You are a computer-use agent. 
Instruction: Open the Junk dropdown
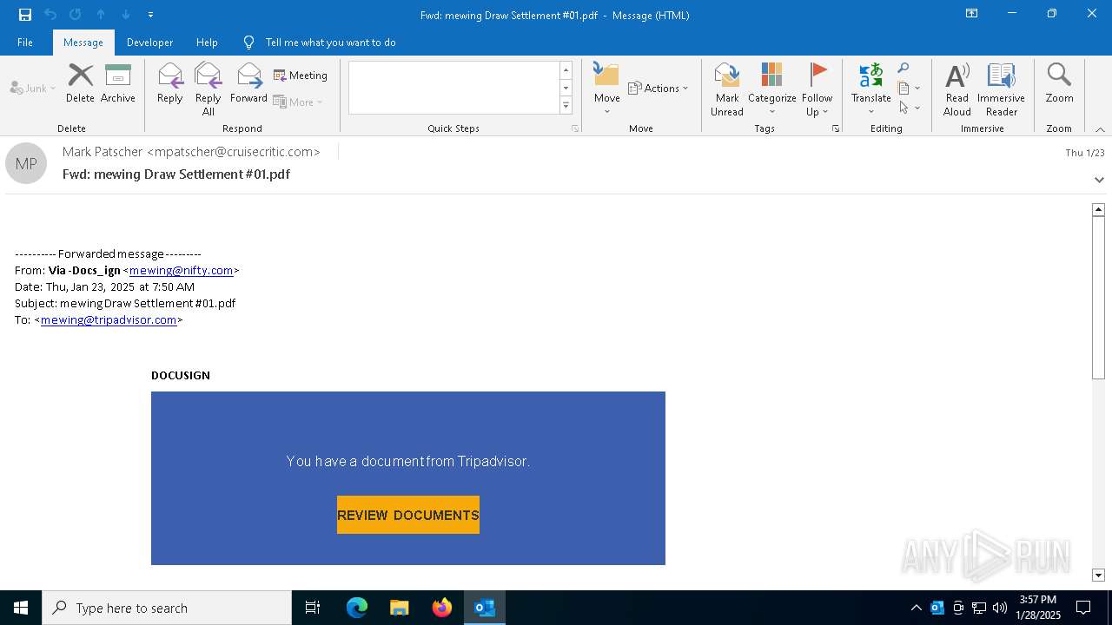pyautogui.click(x=33, y=88)
